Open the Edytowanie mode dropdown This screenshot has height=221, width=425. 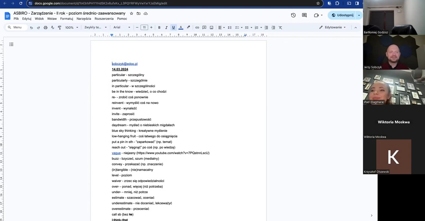pyautogui.click(x=332, y=27)
